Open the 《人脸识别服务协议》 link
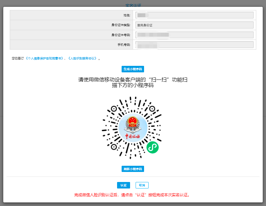The image size is (266, 206). tap(83, 58)
